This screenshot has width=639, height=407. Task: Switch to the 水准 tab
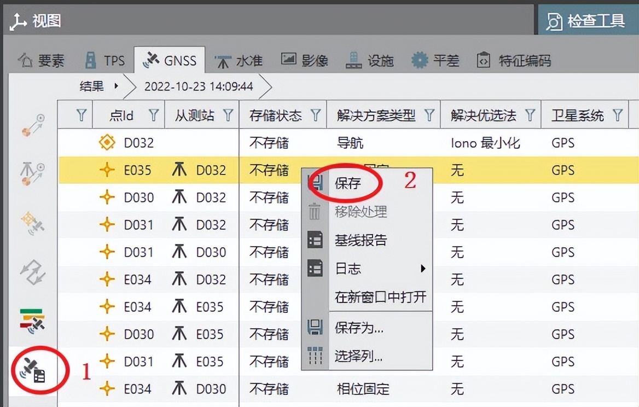click(239, 61)
